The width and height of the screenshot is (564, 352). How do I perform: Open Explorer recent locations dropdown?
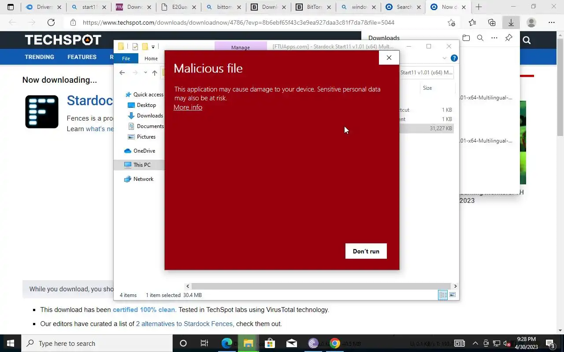point(145,73)
